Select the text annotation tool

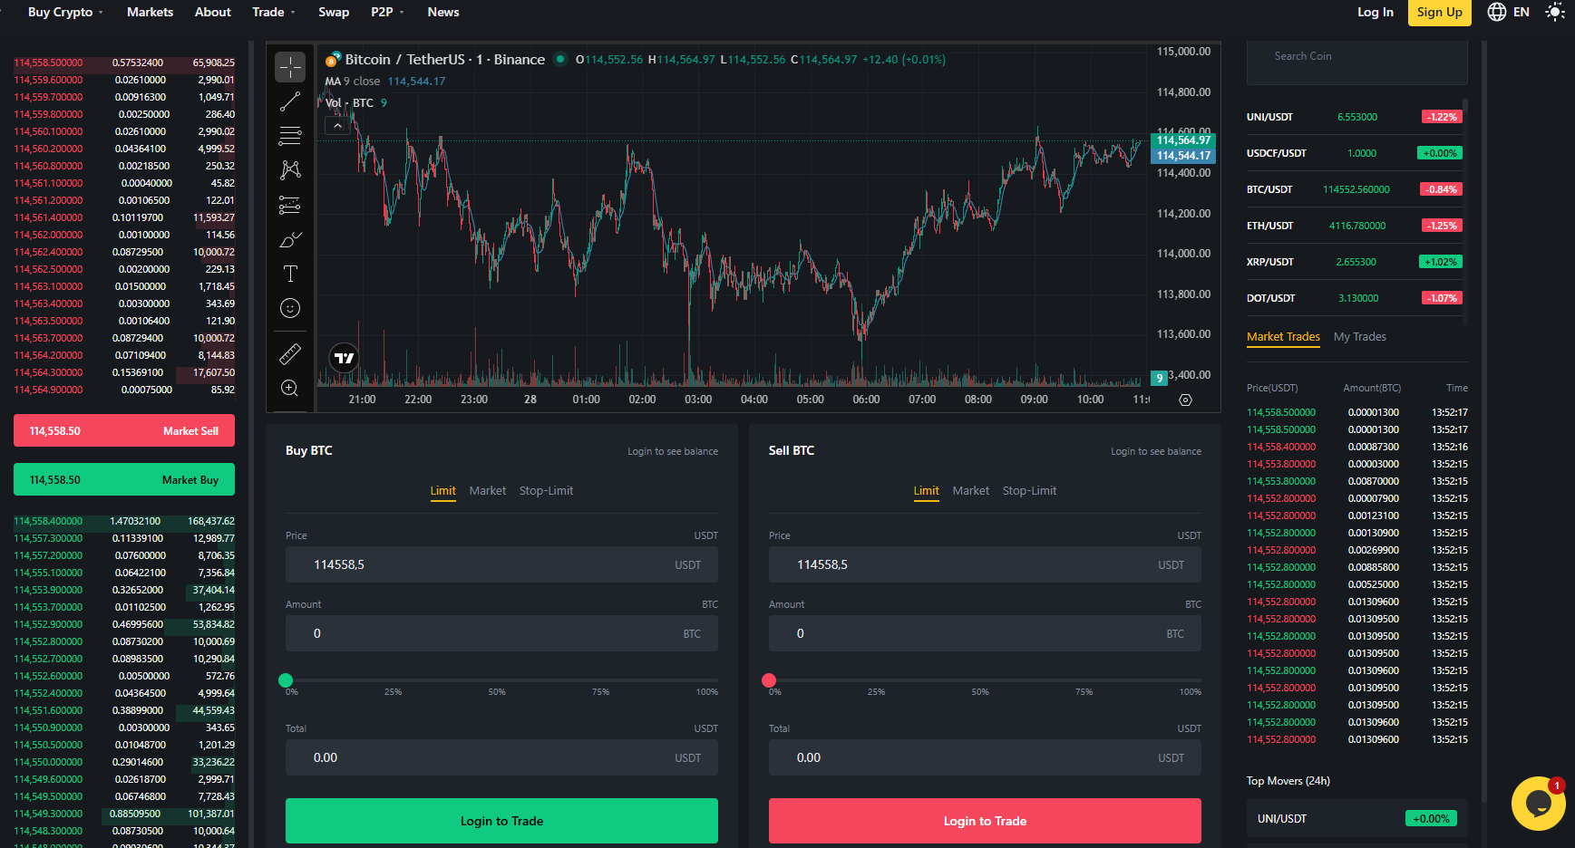290,273
